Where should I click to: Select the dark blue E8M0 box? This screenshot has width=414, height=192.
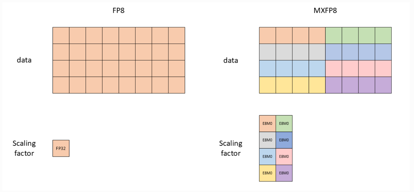(284, 140)
